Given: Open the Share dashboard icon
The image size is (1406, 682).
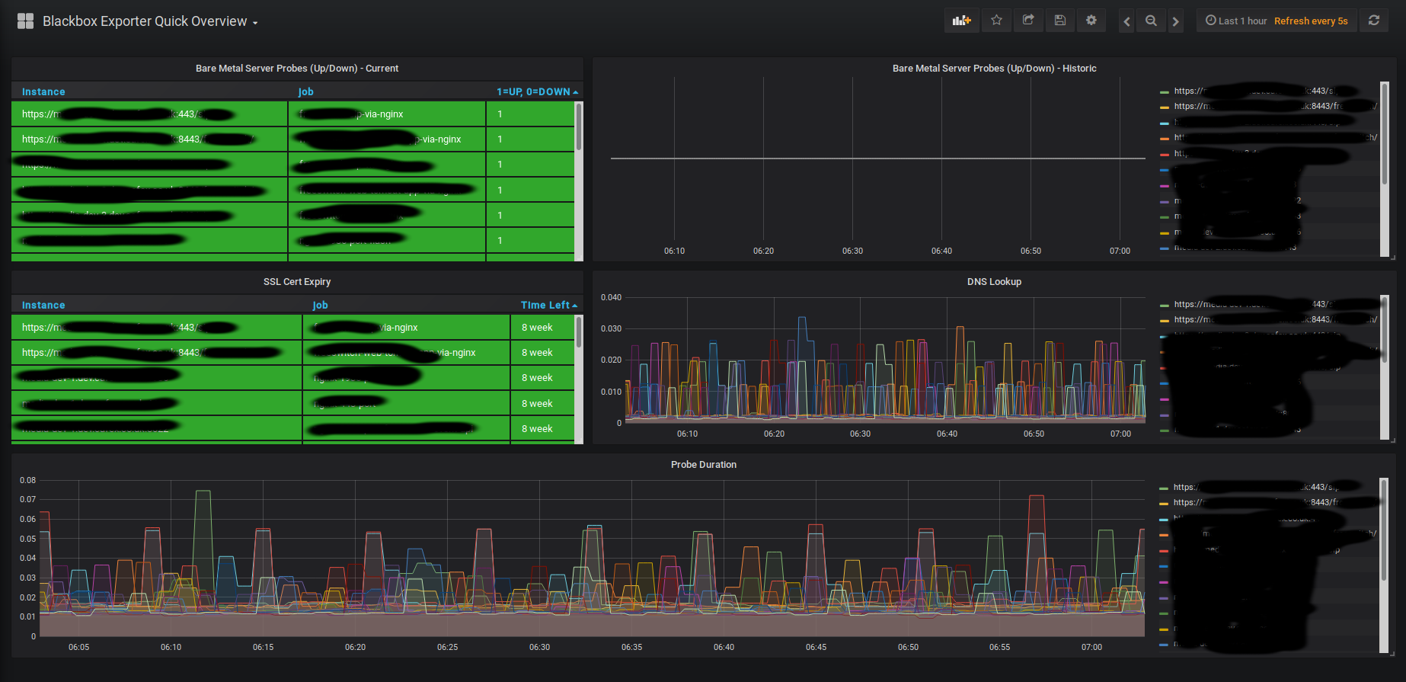Looking at the screenshot, I should click(1028, 21).
